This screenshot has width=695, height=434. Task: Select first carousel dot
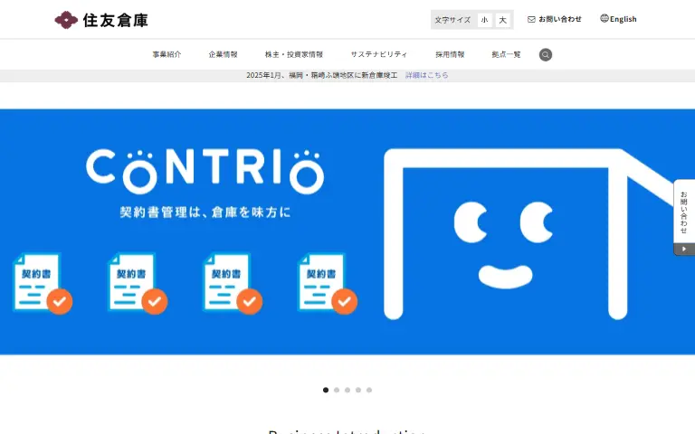[x=326, y=391]
